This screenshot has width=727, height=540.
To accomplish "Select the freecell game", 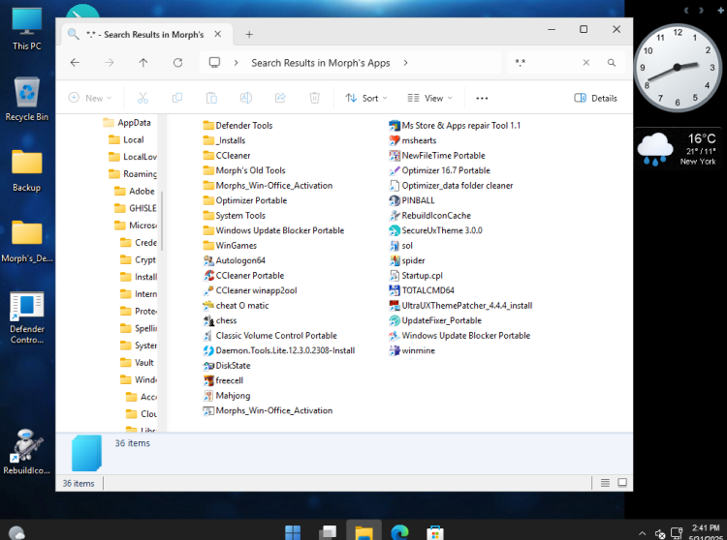I will [224, 380].
